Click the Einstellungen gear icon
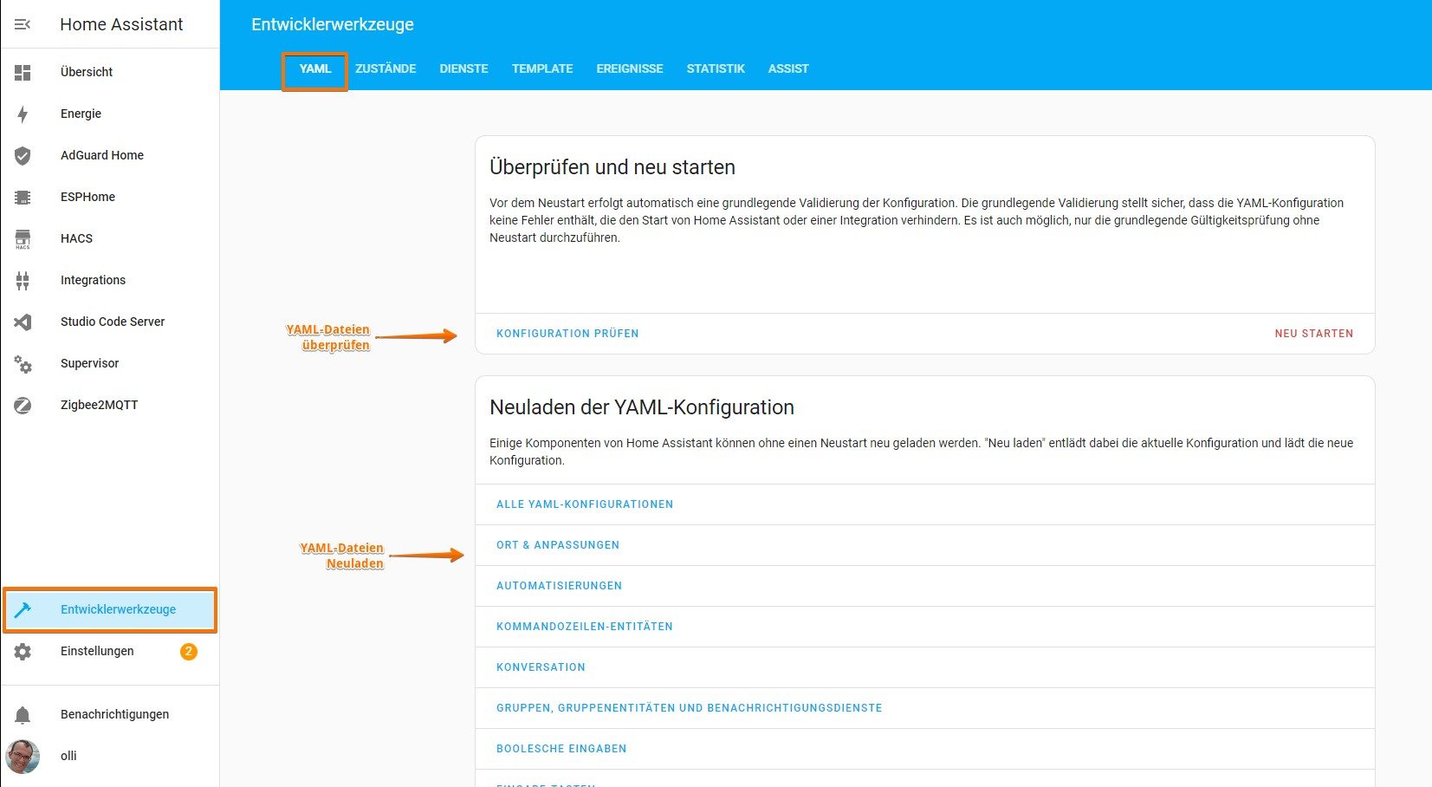 pyautogui.click(x=23, y=652)
